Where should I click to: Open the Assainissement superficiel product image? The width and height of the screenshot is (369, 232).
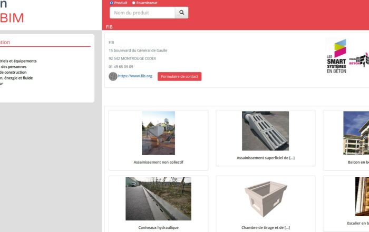(265, 131)
